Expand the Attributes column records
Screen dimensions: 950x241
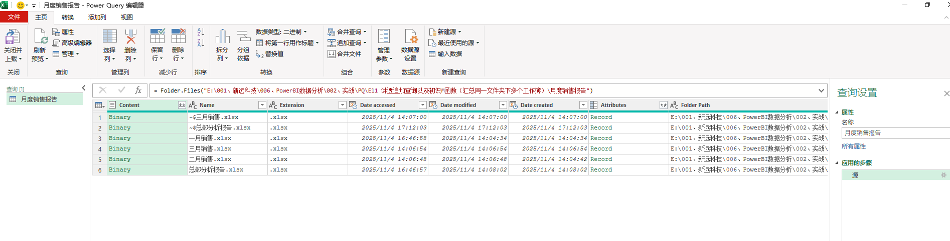(x=663, y=105)
